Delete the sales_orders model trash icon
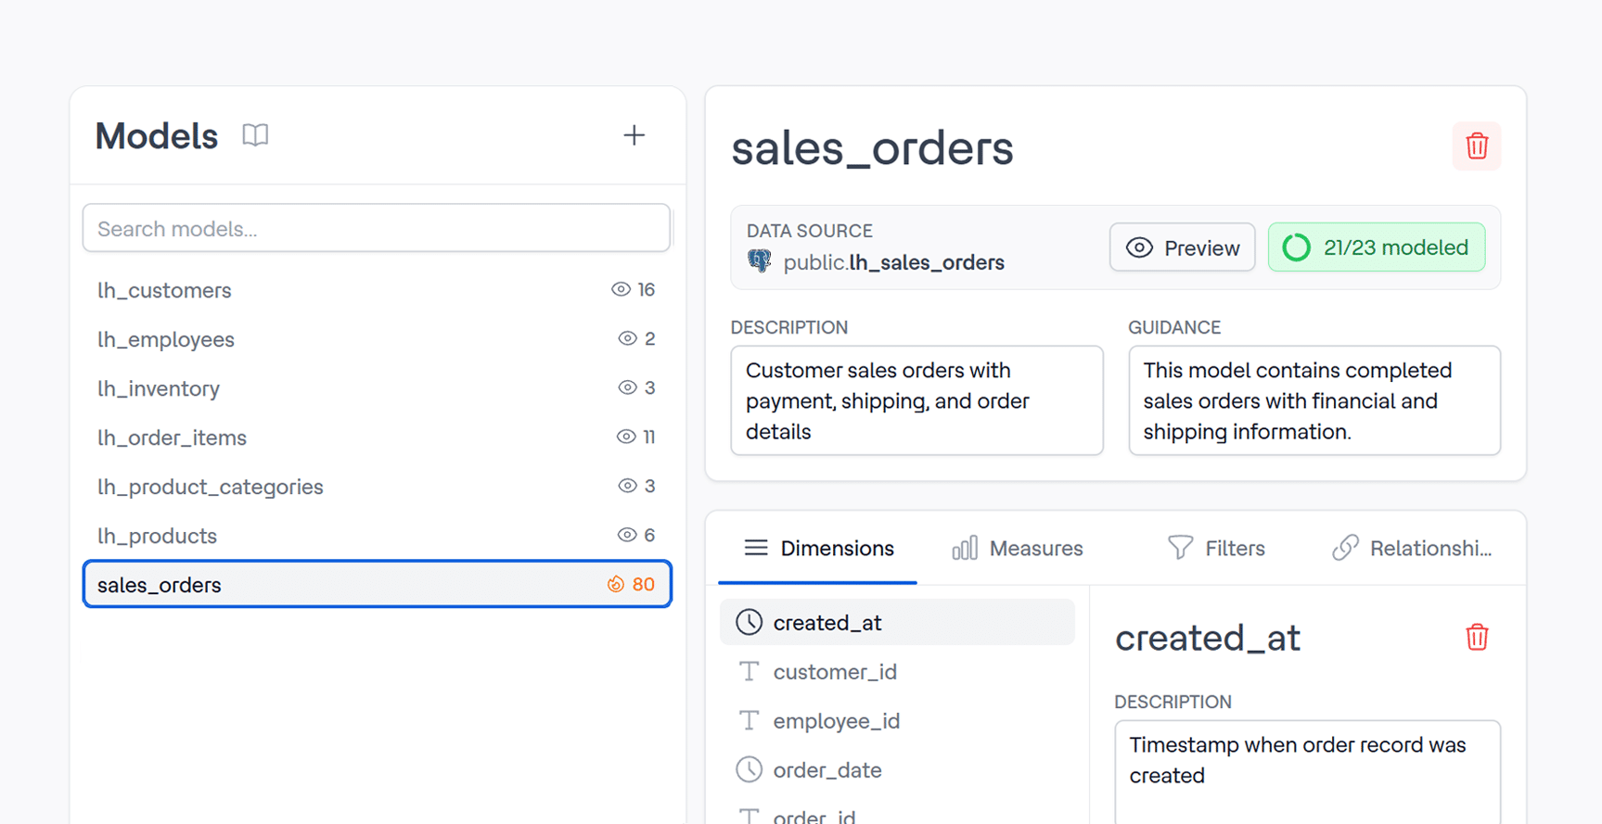The width and height of the screenshot is (1602, 824). pyautogui.click(x=1476, y=146)
